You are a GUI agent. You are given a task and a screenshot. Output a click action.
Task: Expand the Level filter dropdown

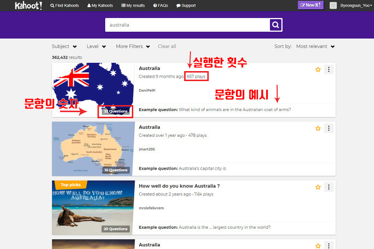96,47
